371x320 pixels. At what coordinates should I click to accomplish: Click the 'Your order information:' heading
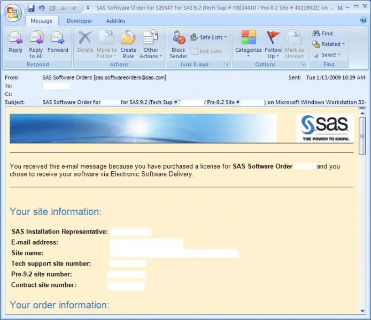(x=59, y=305)
